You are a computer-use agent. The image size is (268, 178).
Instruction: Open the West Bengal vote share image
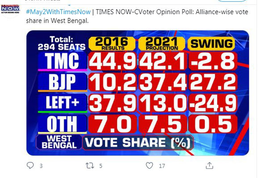pos(137,93)
